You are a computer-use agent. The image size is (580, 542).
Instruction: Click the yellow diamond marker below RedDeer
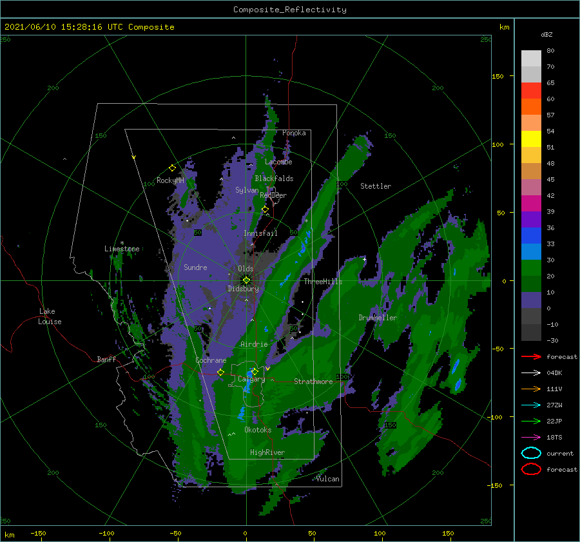click(x=265, y=209)
